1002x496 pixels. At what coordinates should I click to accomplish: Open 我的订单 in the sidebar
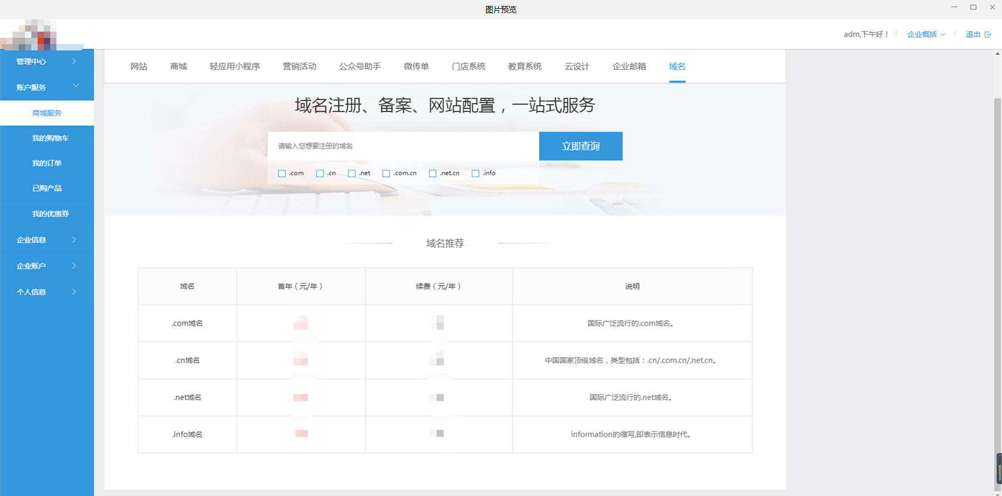[47, 163]
